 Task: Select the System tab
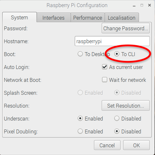pos(20,17)
